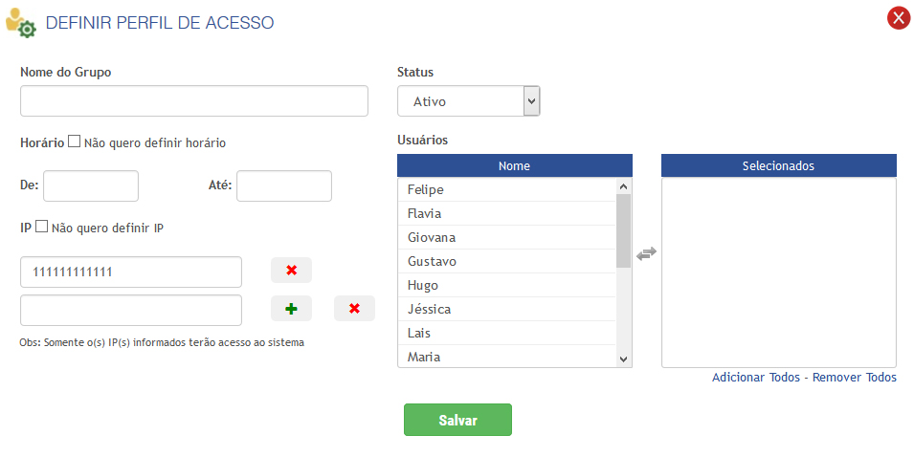Screen dimensions: 914x457
Task: Check "Não quero definir horário" box
Action: click(x=75, y=141)
